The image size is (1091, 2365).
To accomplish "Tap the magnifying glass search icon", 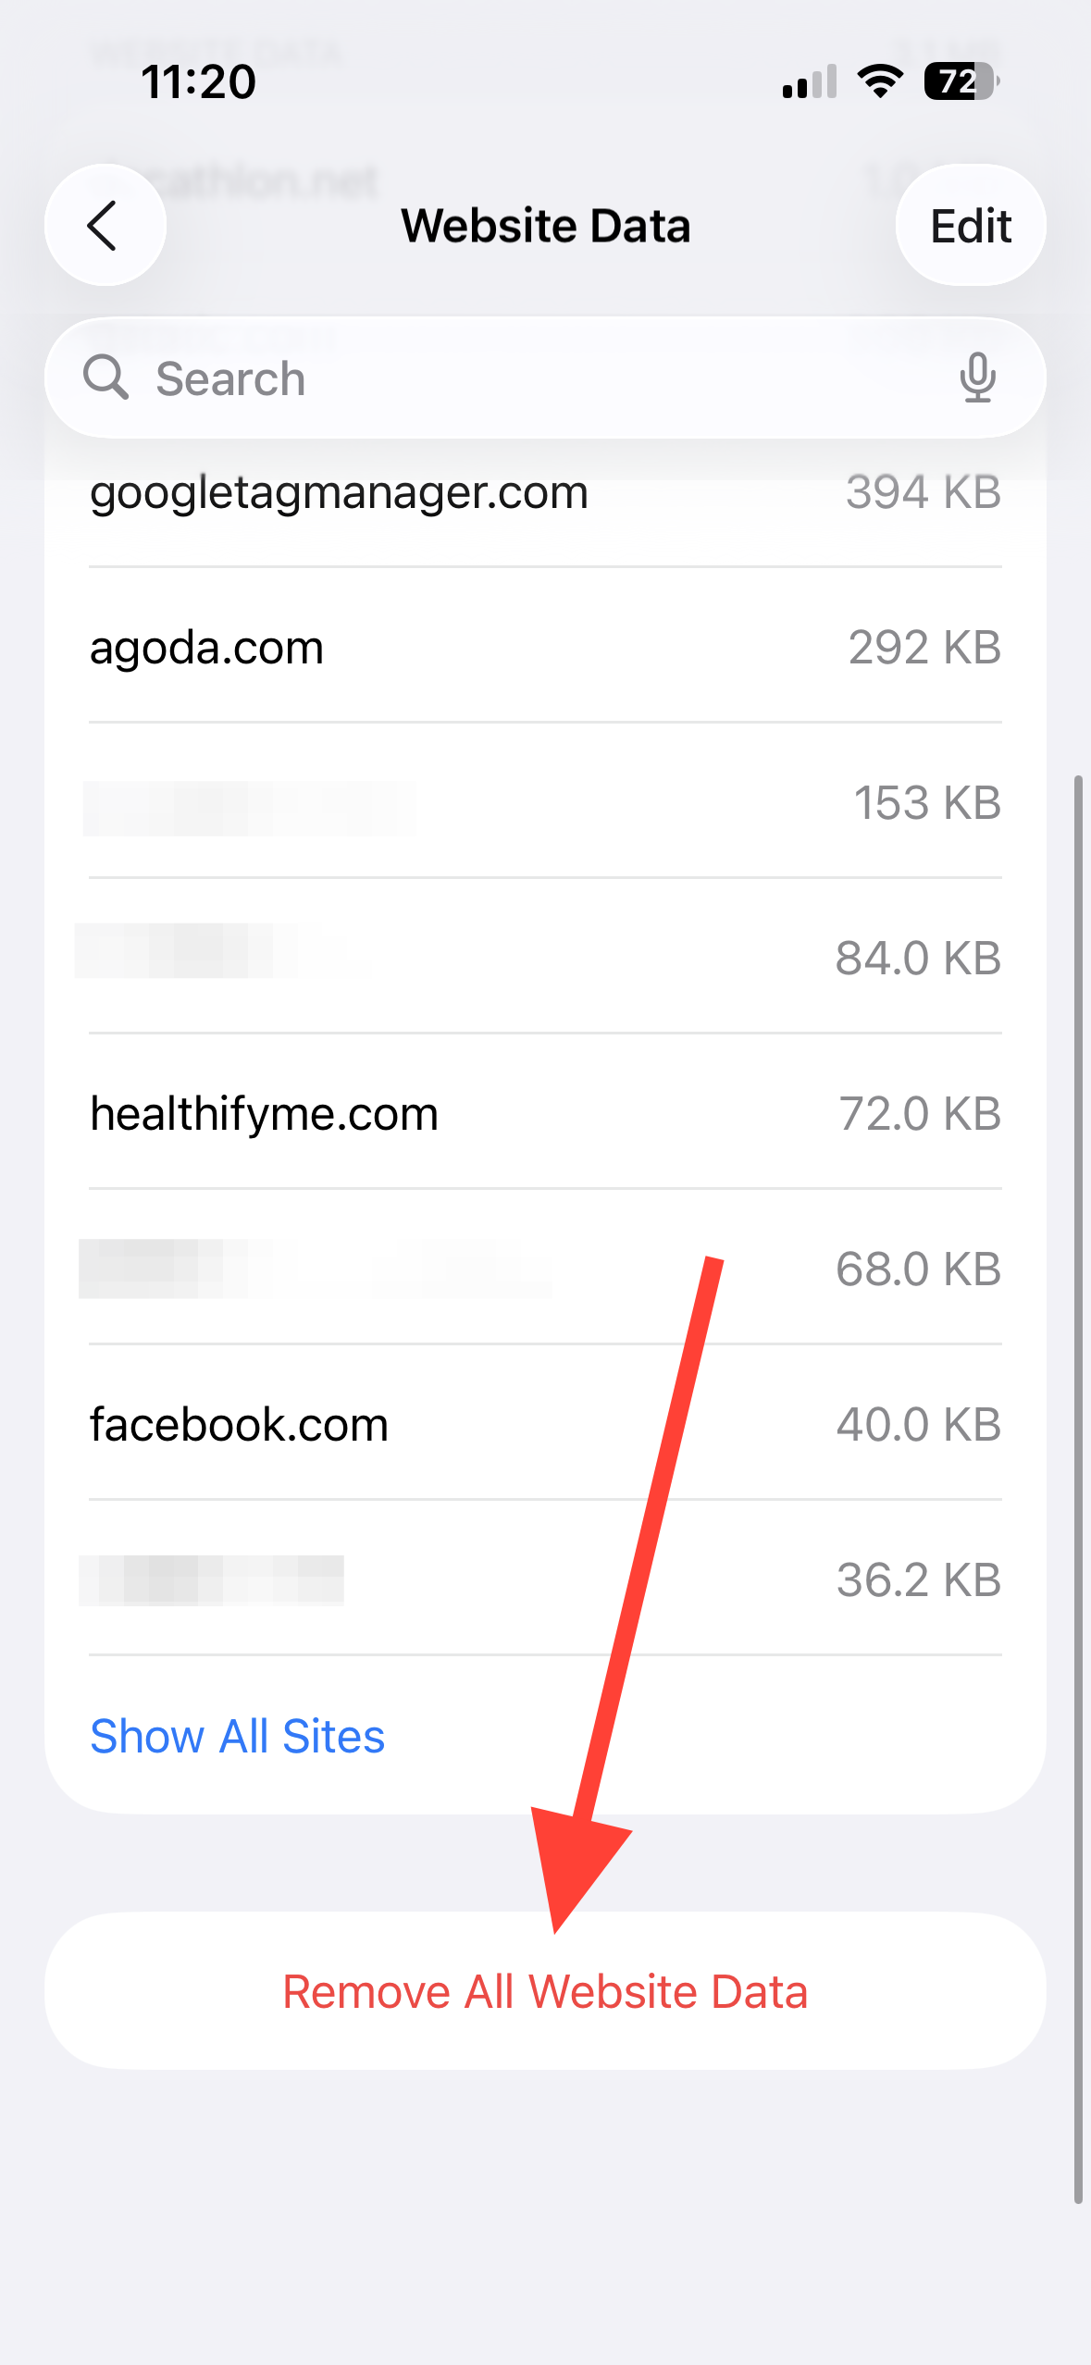I will 105,378.
